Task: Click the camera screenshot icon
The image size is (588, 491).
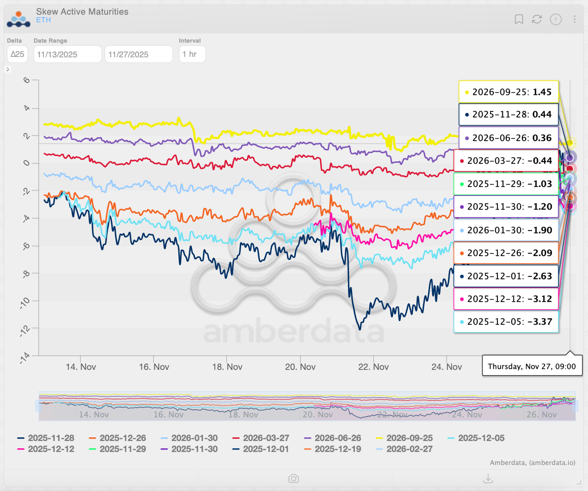Action: point(294,478)
